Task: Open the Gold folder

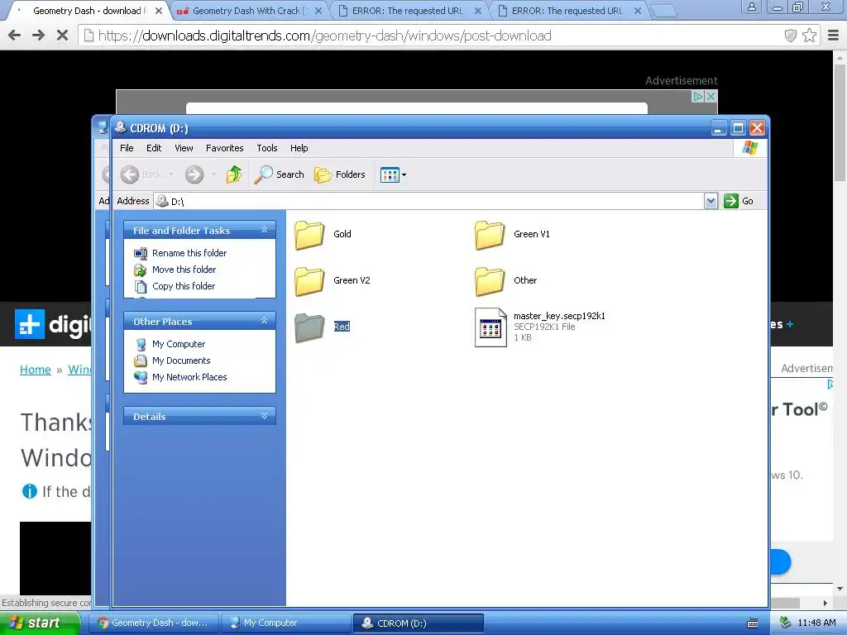Action: (309, 235)
